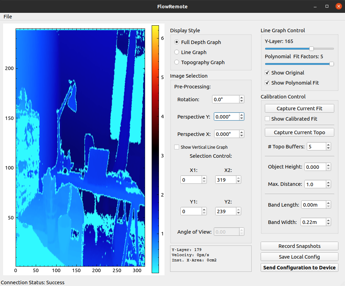
Task: Open the File menu
Action: click(x=8, y=17)
